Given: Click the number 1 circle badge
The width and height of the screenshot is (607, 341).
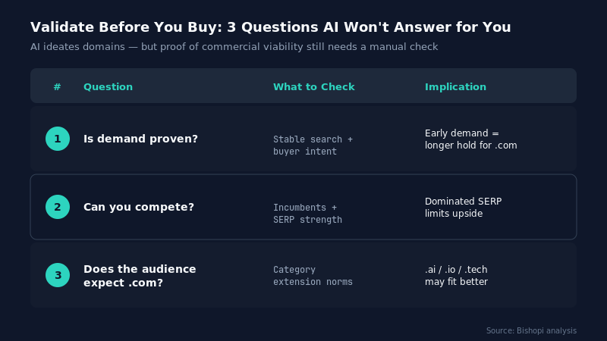Looking at the screenshot, I should tap(58, 139).
